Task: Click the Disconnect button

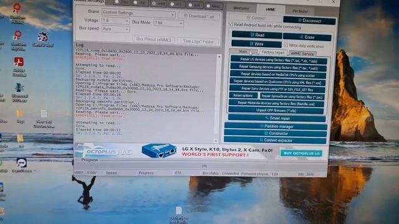Action: [309, 21]
